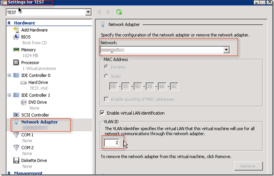The width and height of the screenshot is (274, 176).
Task: Click the VLAN ID input field
Action: (112, 142)
